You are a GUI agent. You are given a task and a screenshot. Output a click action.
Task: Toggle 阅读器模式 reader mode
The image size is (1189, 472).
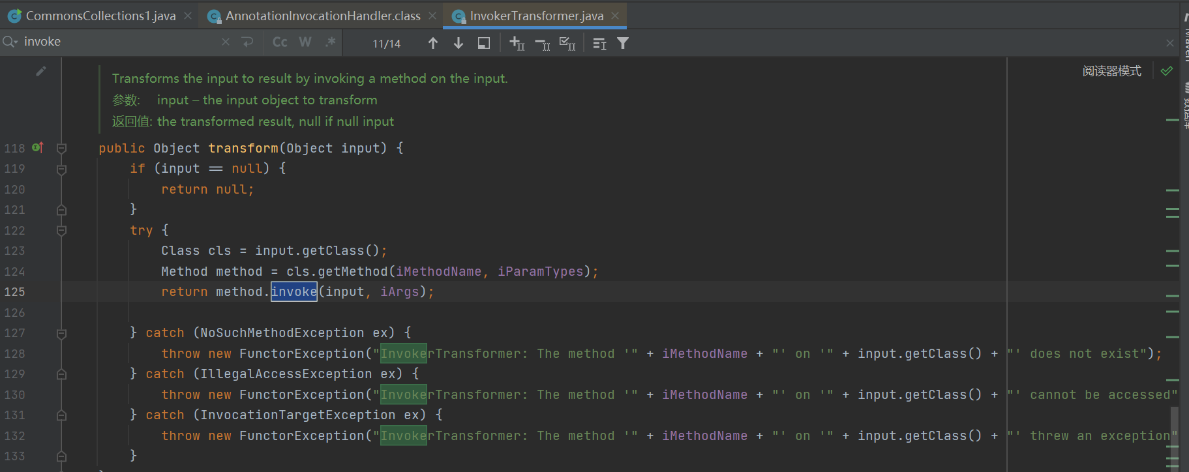coord(1112,71)
